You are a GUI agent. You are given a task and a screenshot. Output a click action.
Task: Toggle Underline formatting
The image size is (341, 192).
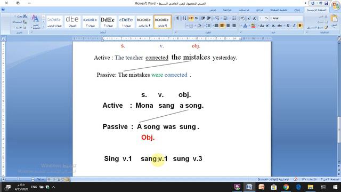(288, 26)
